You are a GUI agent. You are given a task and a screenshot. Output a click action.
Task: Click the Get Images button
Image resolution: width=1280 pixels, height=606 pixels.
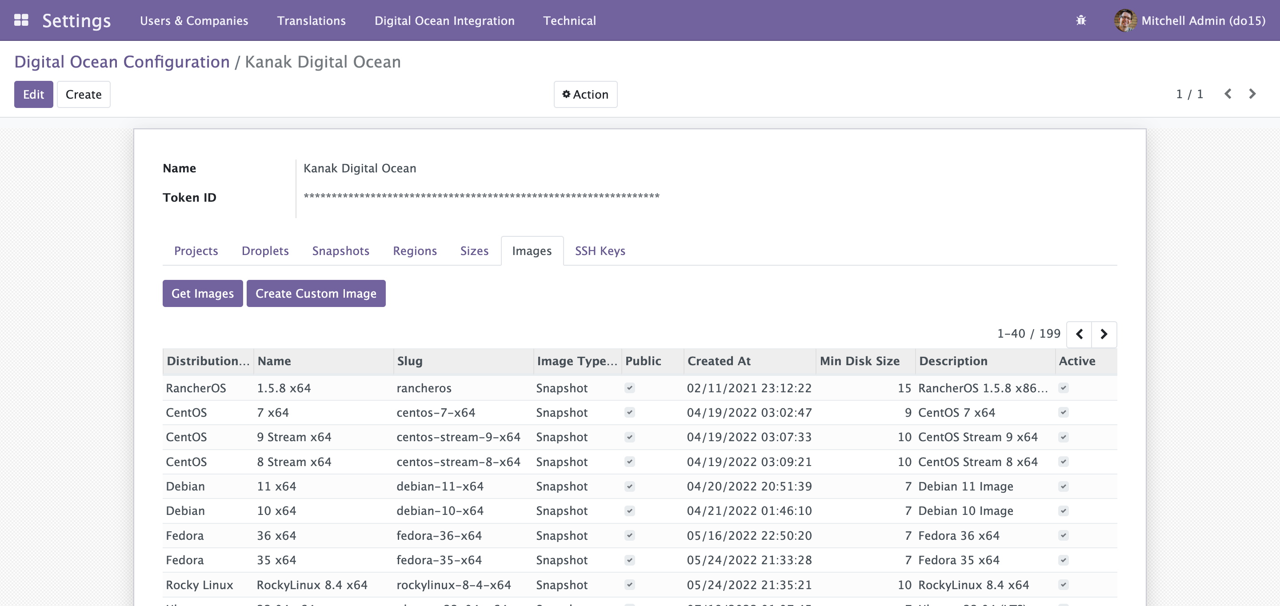pos(202,294)
